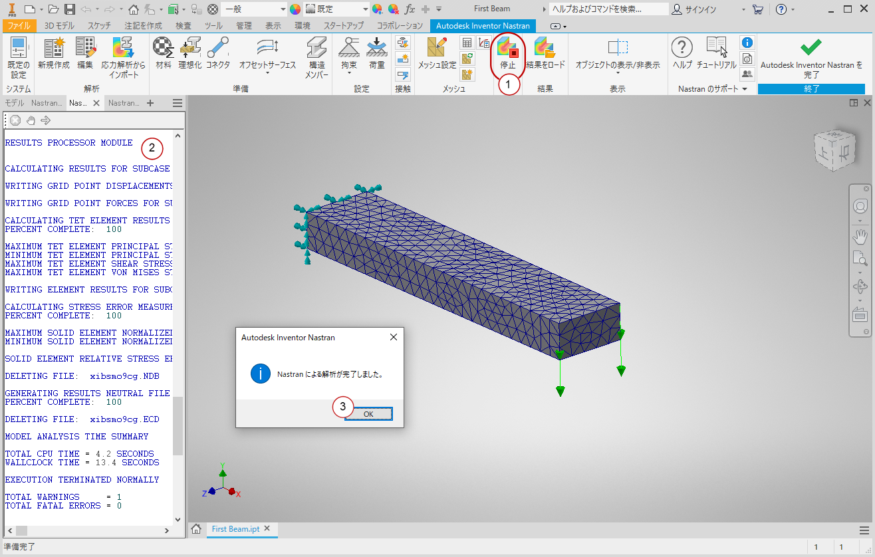The width and height of the screenshot is (875, 557).
Task: Open the fx parameters tool
Action: tap(410, 9)
